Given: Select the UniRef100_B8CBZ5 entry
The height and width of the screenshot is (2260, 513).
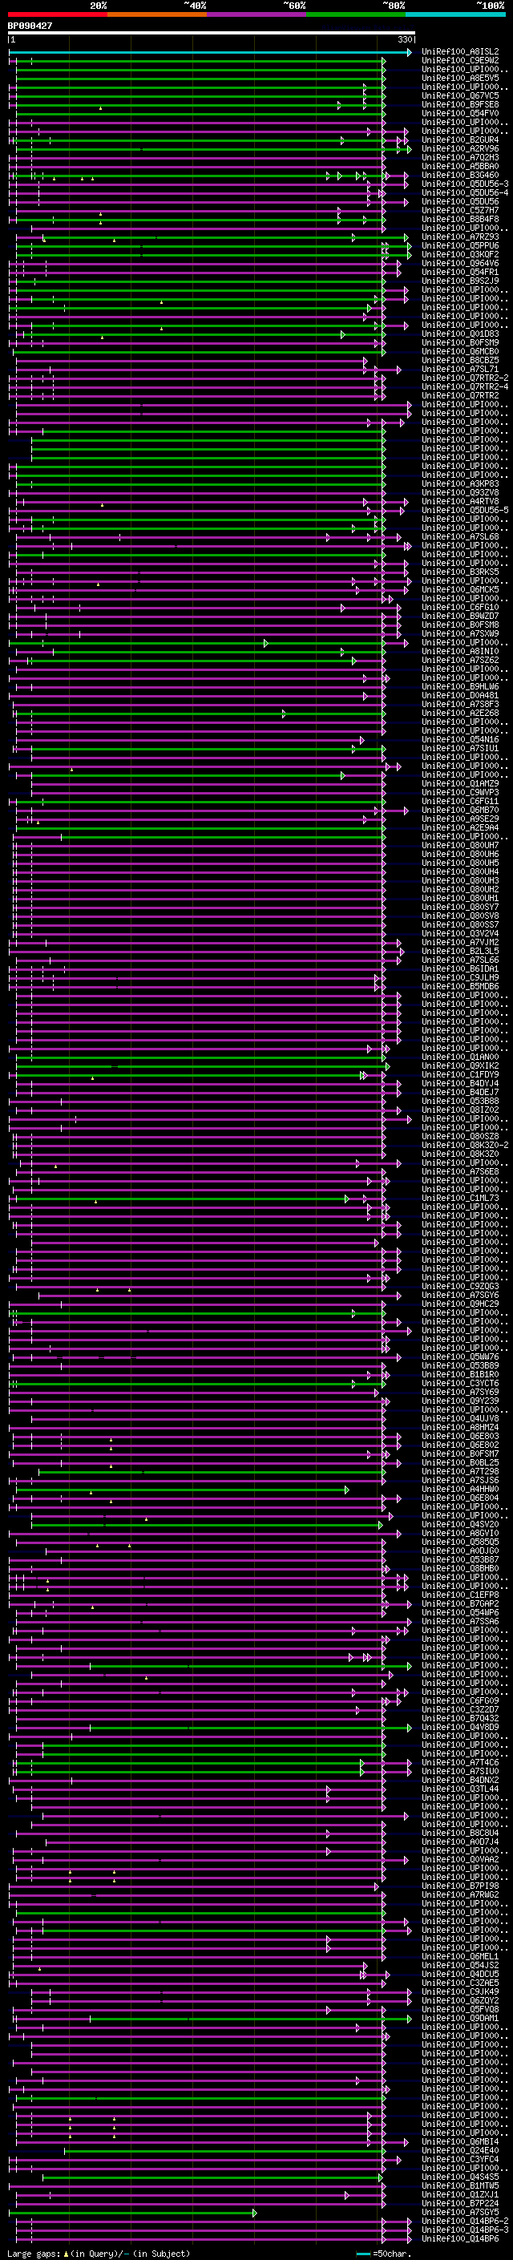Looking at the screenshot, I should [x=460, y=360].
